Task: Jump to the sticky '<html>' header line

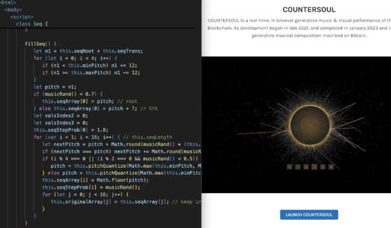Action: (x=8, y=3)
